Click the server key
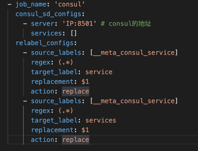198x151 pixels. pos(43,24)
